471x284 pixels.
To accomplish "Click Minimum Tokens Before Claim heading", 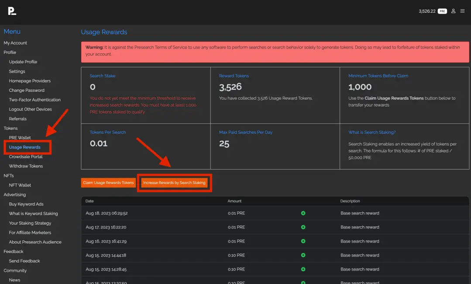I will 378,76.
